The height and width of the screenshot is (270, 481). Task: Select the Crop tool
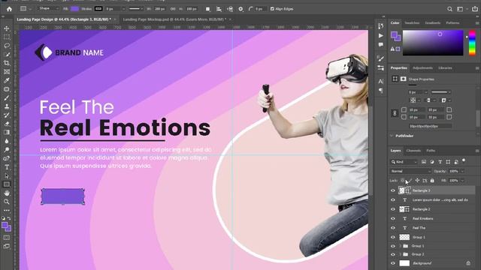(x=7, y=63)
